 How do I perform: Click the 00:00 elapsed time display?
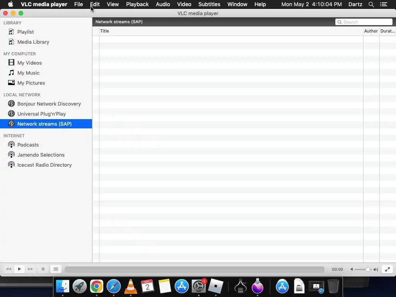tap(337, 270)
